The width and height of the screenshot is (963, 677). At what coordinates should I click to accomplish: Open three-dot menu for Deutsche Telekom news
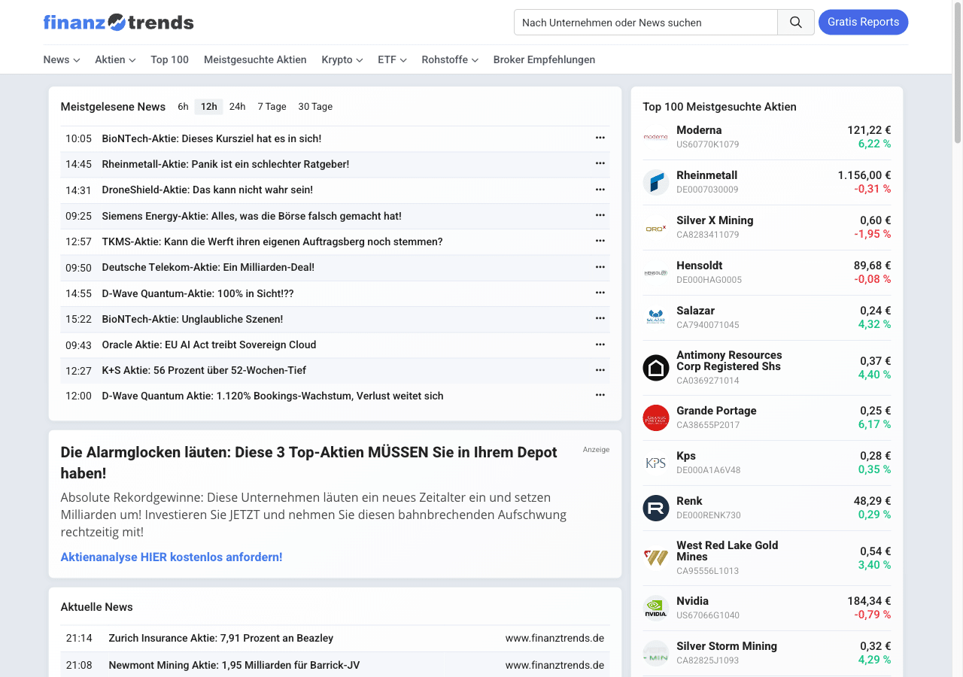[600, 267]
